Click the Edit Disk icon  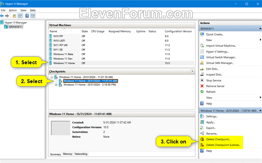click(202, 69)
